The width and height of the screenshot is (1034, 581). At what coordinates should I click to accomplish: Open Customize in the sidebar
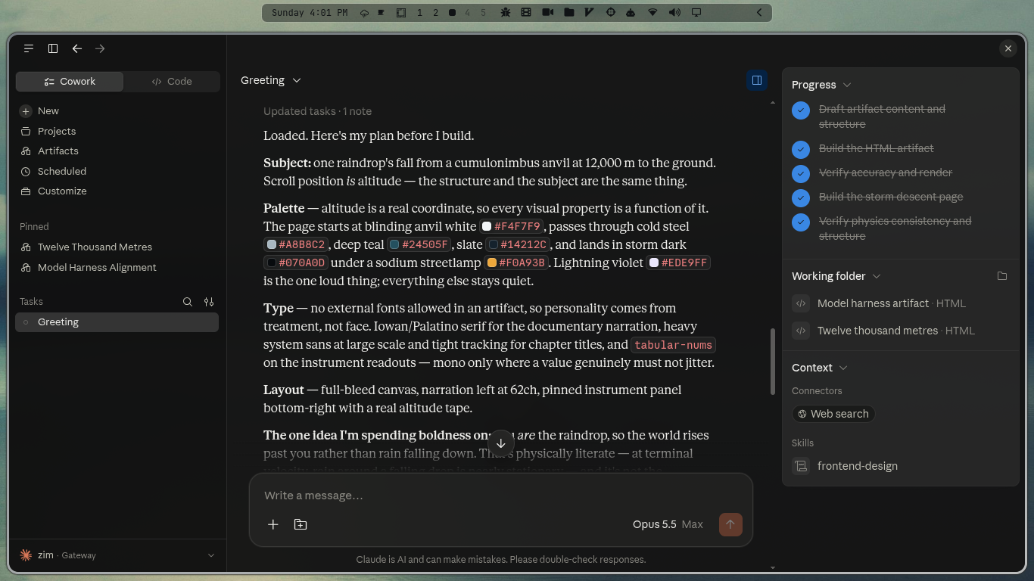pyautogui.click(x=117, y=191)
